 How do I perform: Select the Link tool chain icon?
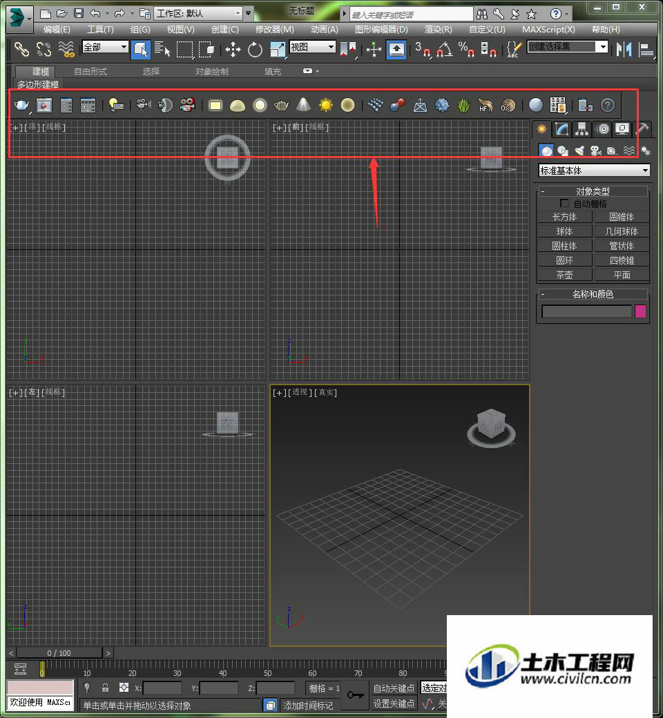click(x=21, y=48)
